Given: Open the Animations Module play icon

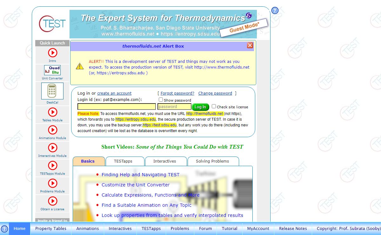Looking at the screenshot, I should [x=52, y=130].
